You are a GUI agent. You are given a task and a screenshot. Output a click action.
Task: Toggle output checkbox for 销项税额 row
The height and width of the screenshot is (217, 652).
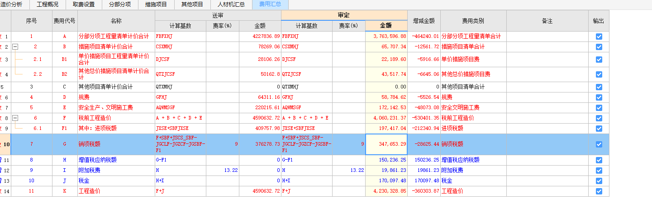pos(599,144)
